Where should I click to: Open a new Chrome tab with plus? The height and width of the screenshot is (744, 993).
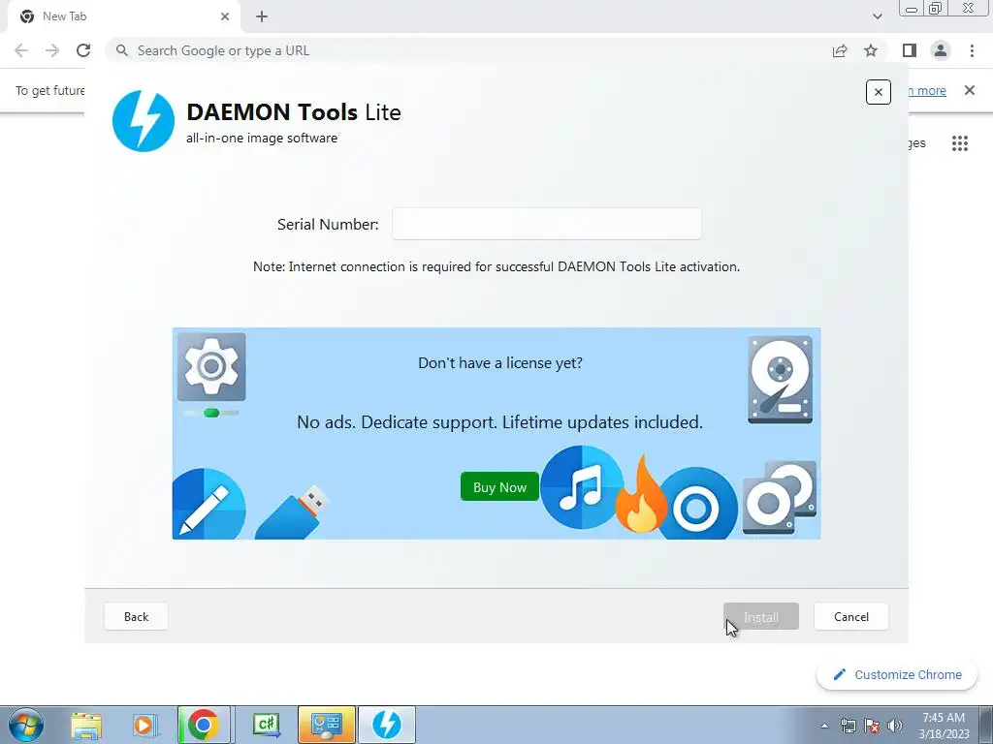262,16
